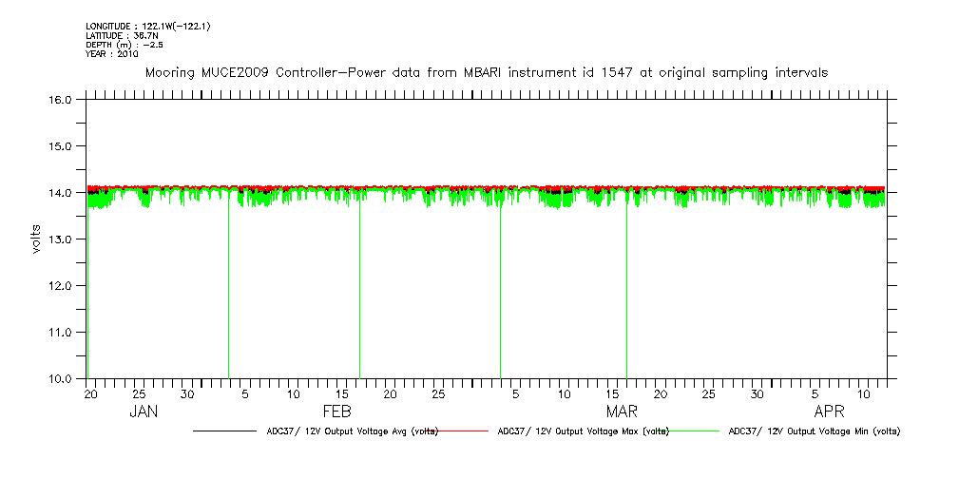Click the YEAR : 2010 text

tap(112, 54)
